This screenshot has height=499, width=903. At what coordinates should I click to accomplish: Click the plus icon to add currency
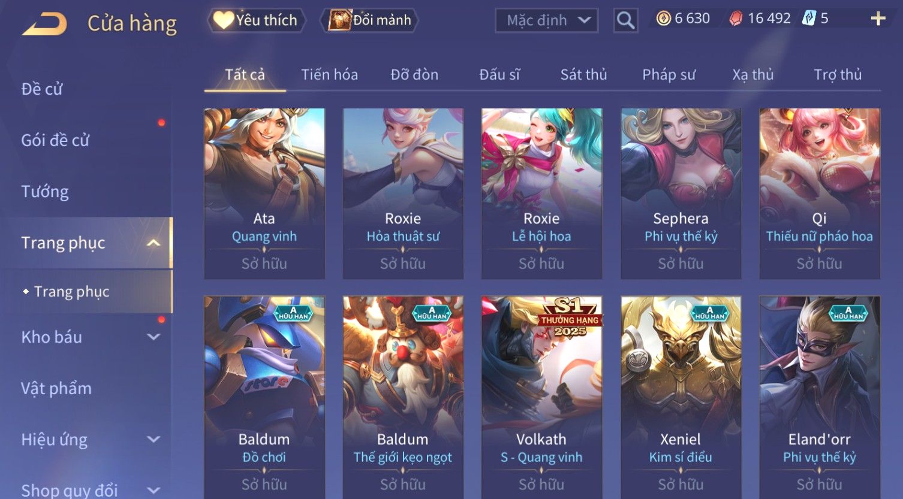[x=878, y=19]
